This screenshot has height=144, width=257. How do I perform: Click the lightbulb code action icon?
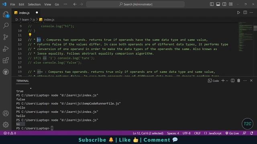click(x=30, y=35)
